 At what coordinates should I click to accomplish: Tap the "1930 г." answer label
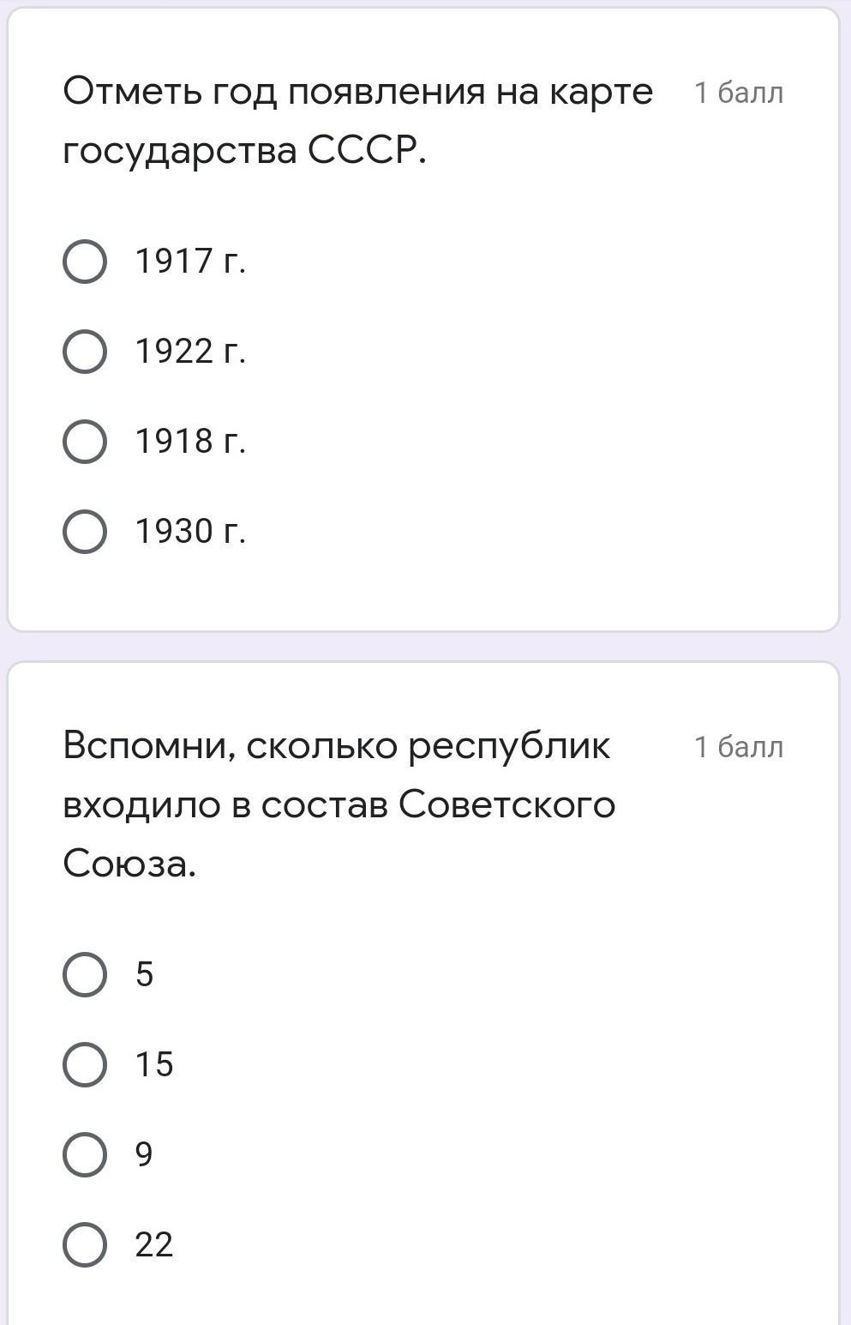tap(190, 532)
